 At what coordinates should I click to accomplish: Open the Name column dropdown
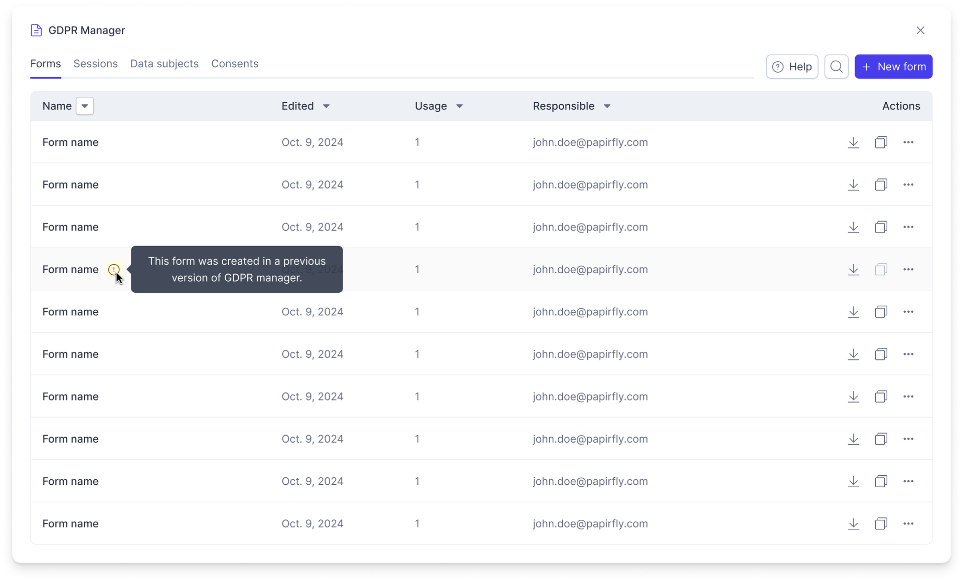[85, 106]
